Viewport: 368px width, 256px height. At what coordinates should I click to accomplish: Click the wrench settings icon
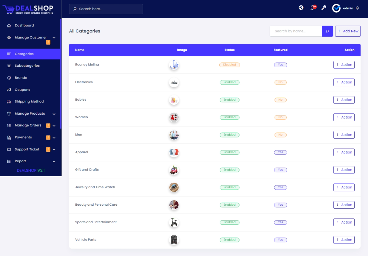pos(324,8)
